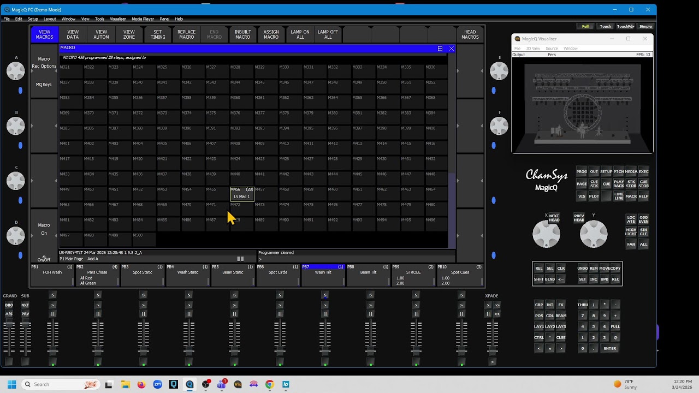Toggle the ODD EVEN button
This screenshot has height=393, width=699.
[x=643, y=218]
